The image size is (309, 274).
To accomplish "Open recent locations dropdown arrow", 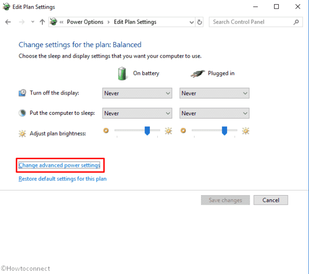I will [33, 22].
